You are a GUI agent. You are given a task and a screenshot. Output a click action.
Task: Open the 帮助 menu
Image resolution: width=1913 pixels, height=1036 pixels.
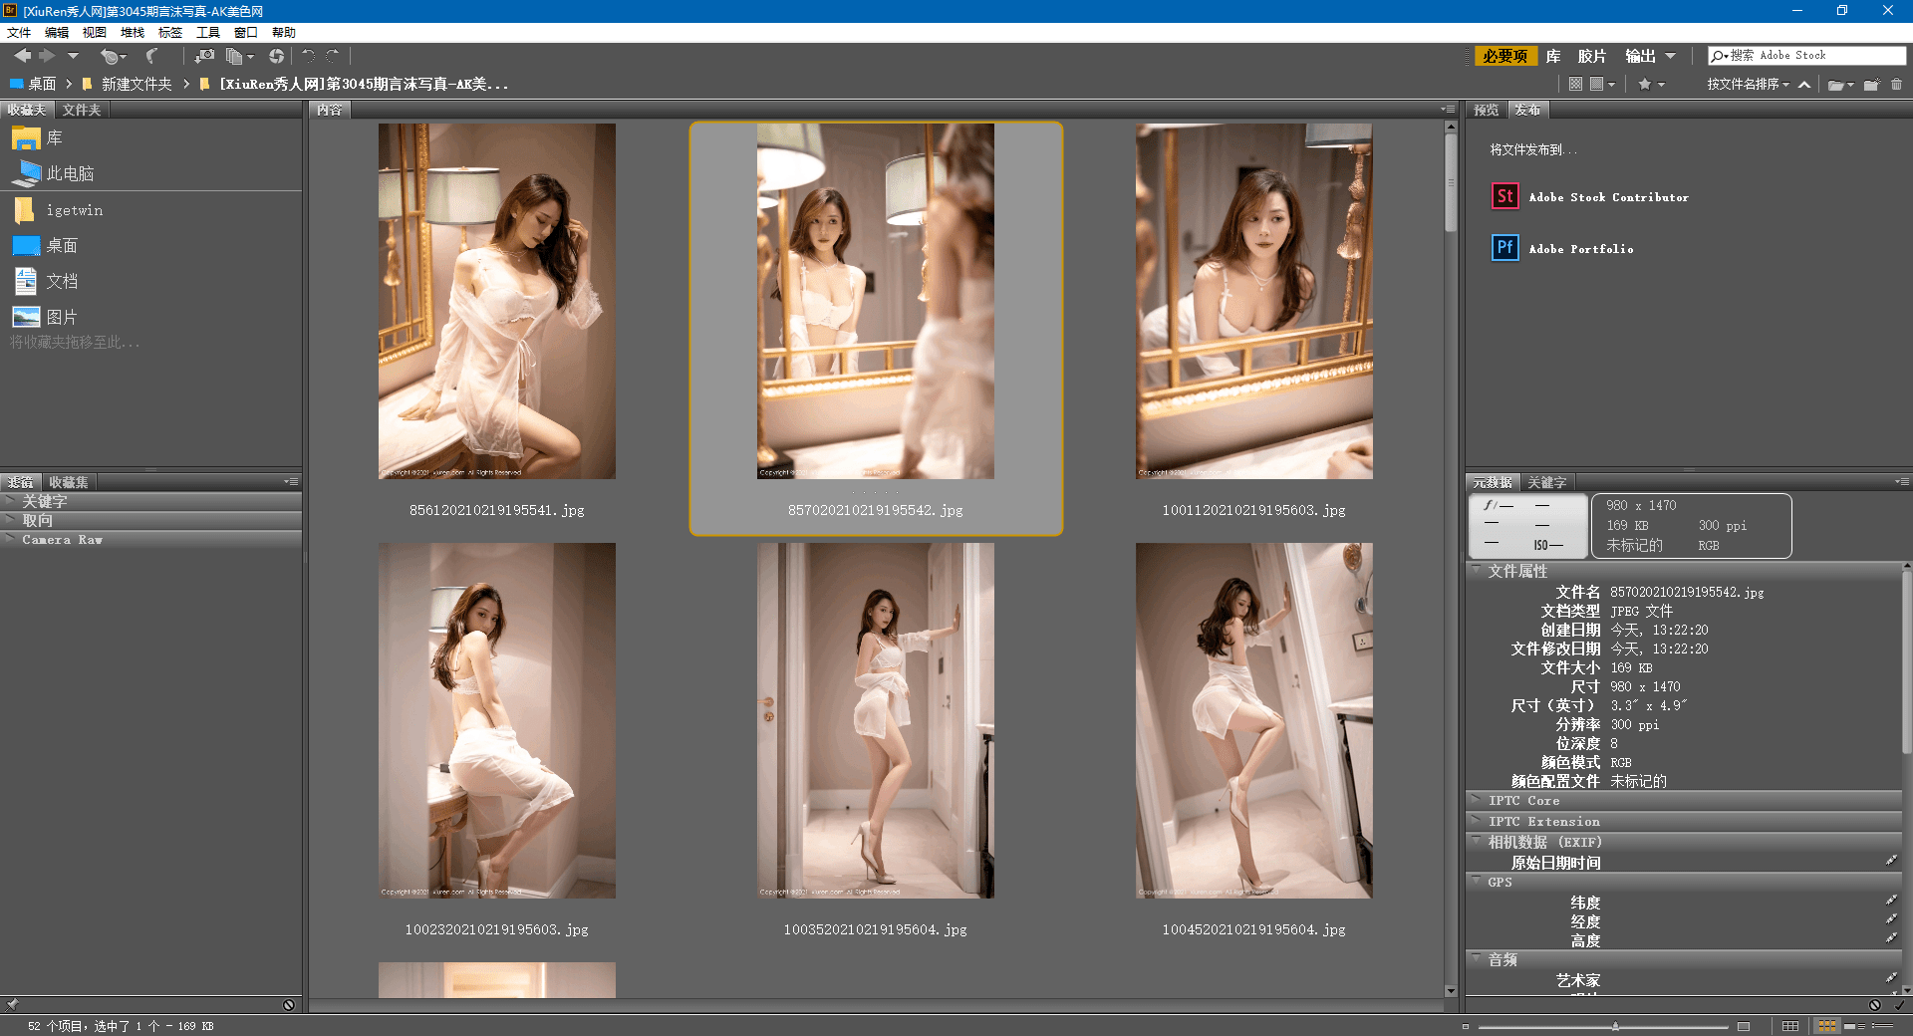[x=284, y=33]
